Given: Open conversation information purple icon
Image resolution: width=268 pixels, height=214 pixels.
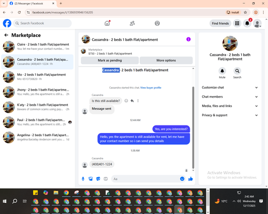Looking at the screenshot, I should pyautogui.click(x=188, y=39).
